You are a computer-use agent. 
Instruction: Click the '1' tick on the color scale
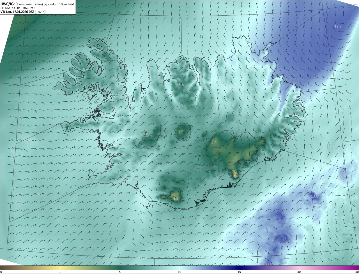[x=60, y=272]
